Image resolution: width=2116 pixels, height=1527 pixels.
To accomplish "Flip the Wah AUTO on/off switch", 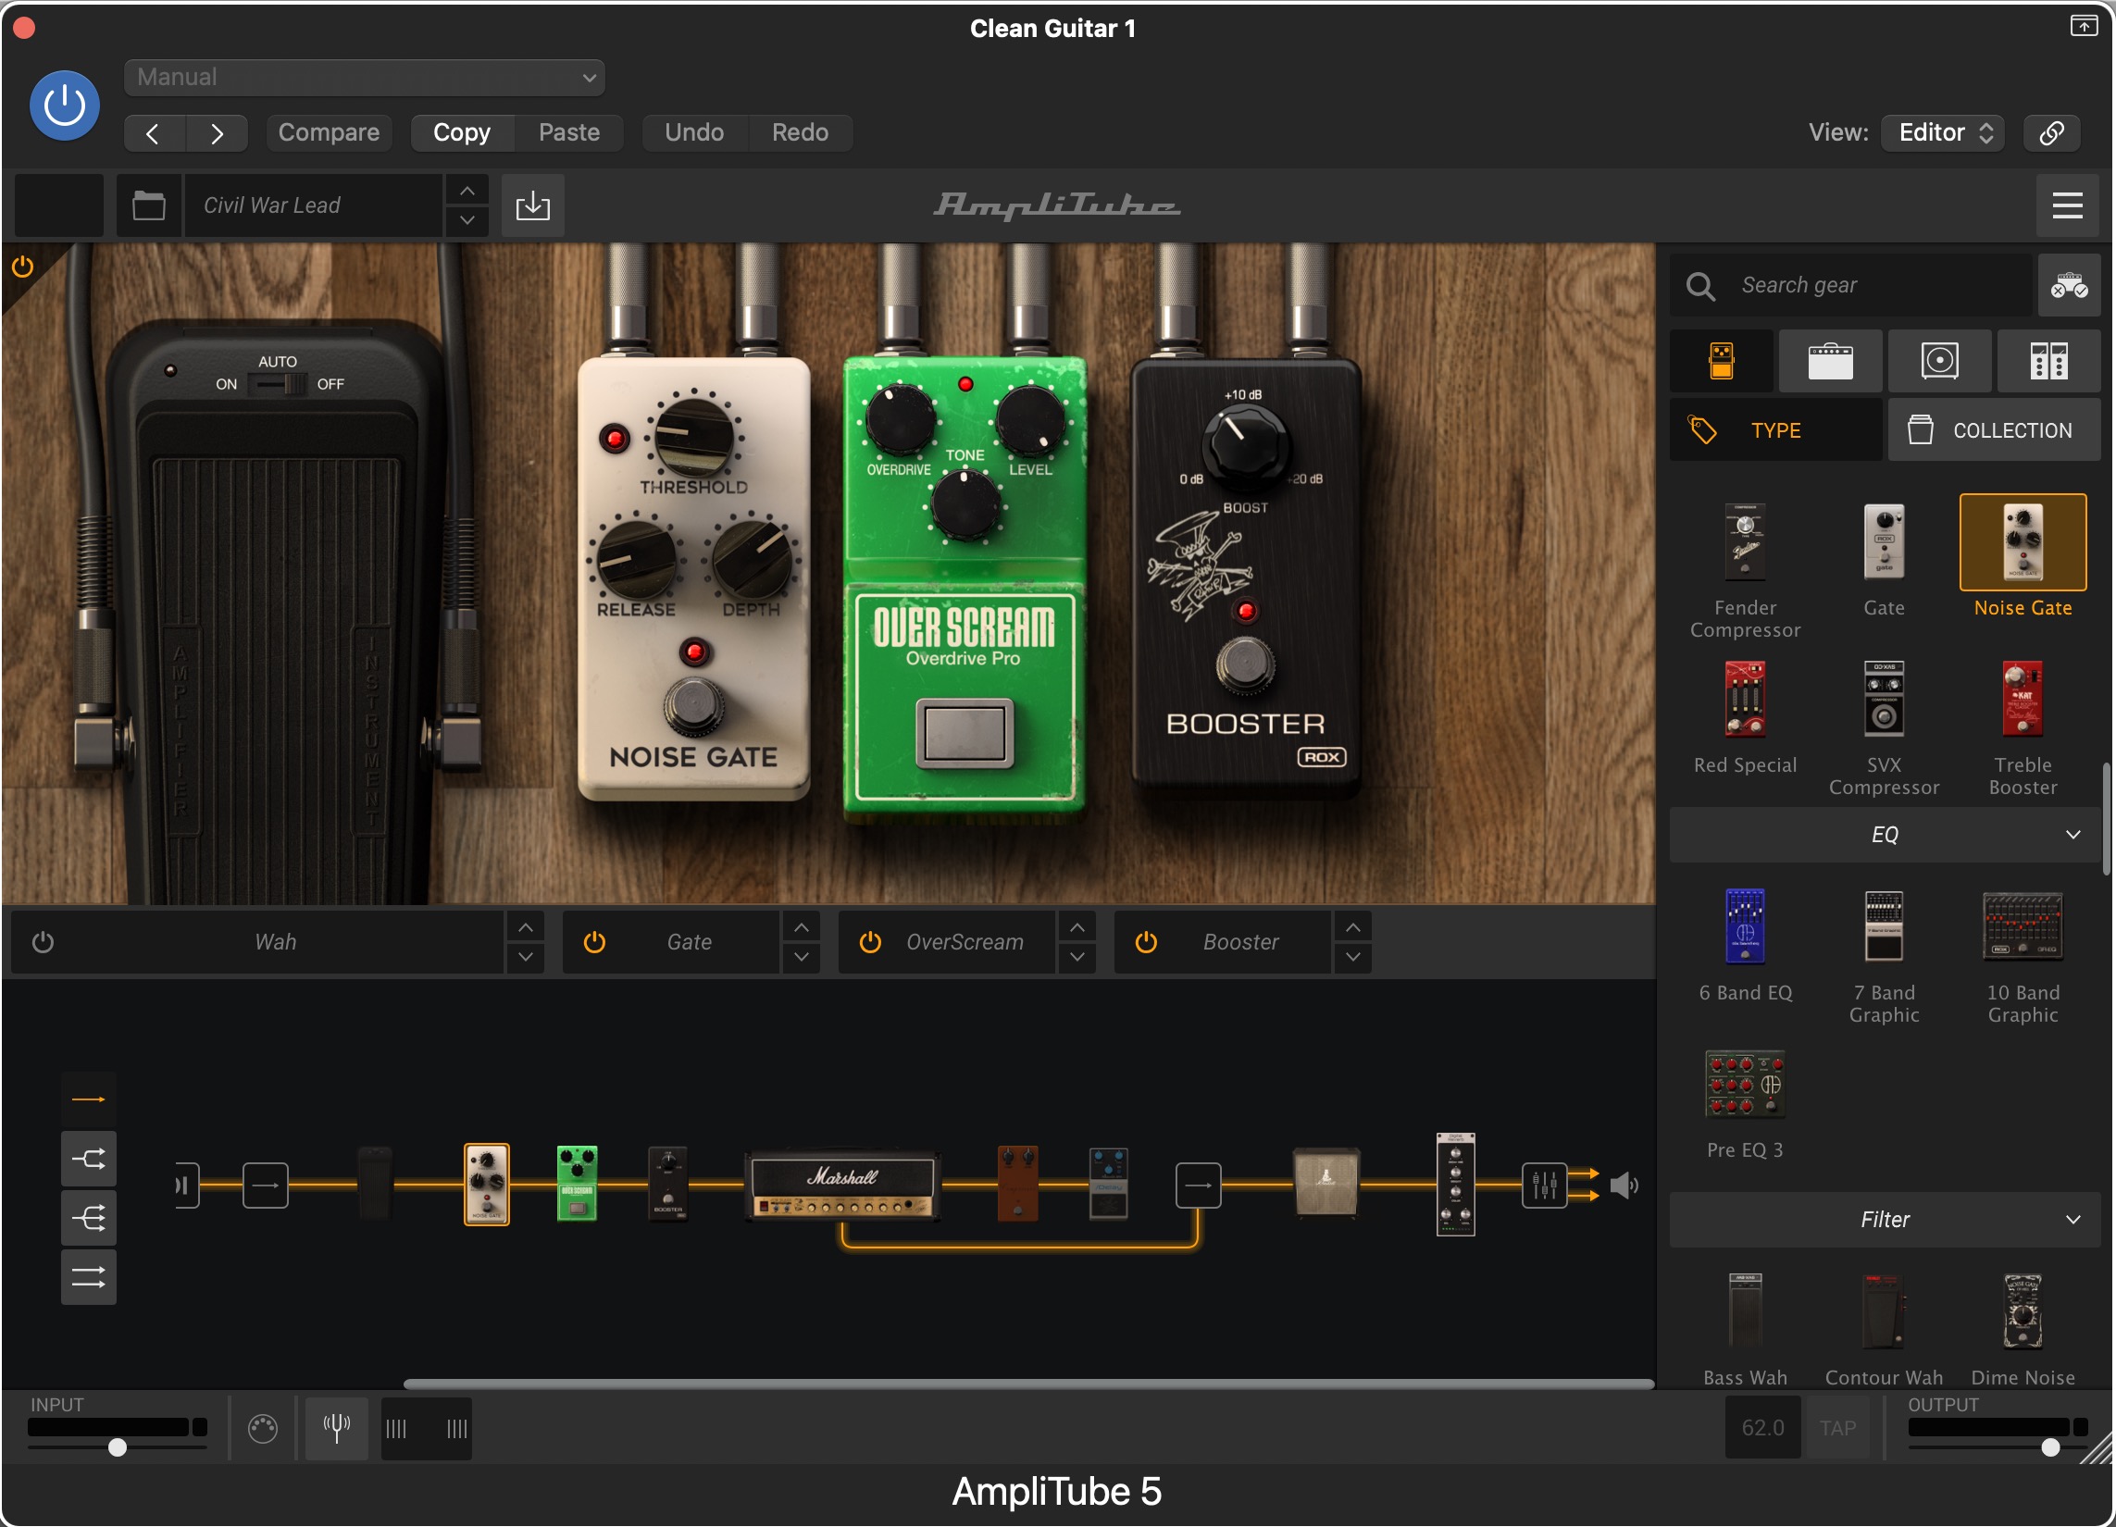I will coord(277,384).
